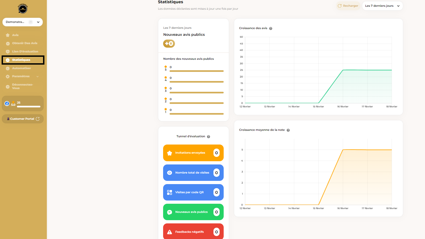This screenshot has width=425, height=239.
Task: Expand the Paramètres chevron
Action: pyautogui.click(x=37, y=76)
